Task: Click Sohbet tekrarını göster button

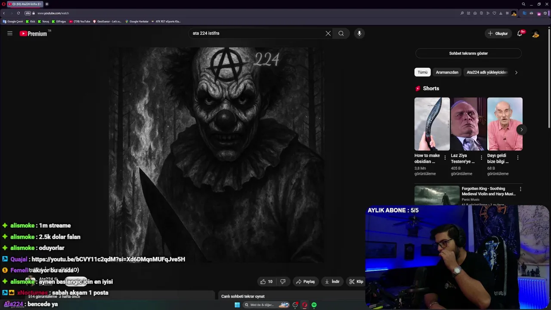Action: (468, 53)
